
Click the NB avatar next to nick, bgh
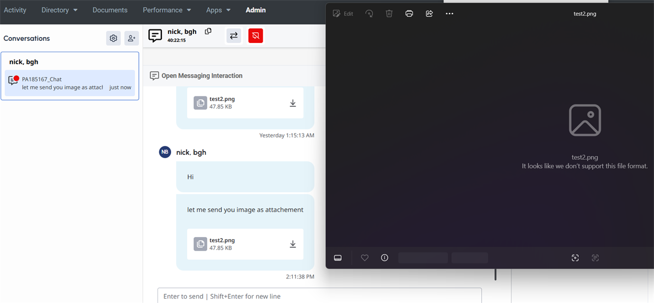coord(165,152)
